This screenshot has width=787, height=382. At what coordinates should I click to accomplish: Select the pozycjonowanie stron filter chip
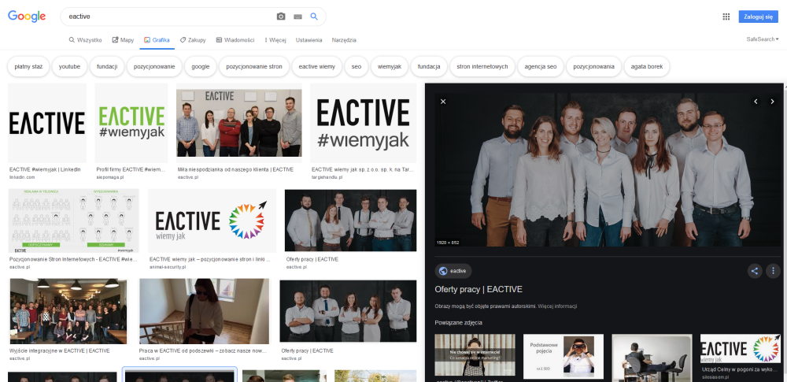pos(254,66)
